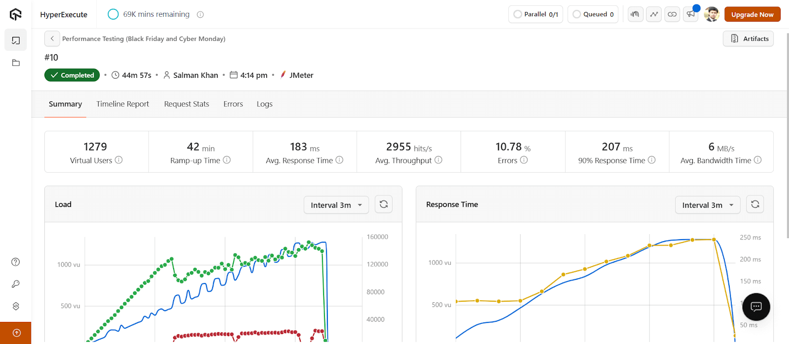Click the Upgrade Now button
Viewport: 789px width, 344px height.
(x=752, y=14)
